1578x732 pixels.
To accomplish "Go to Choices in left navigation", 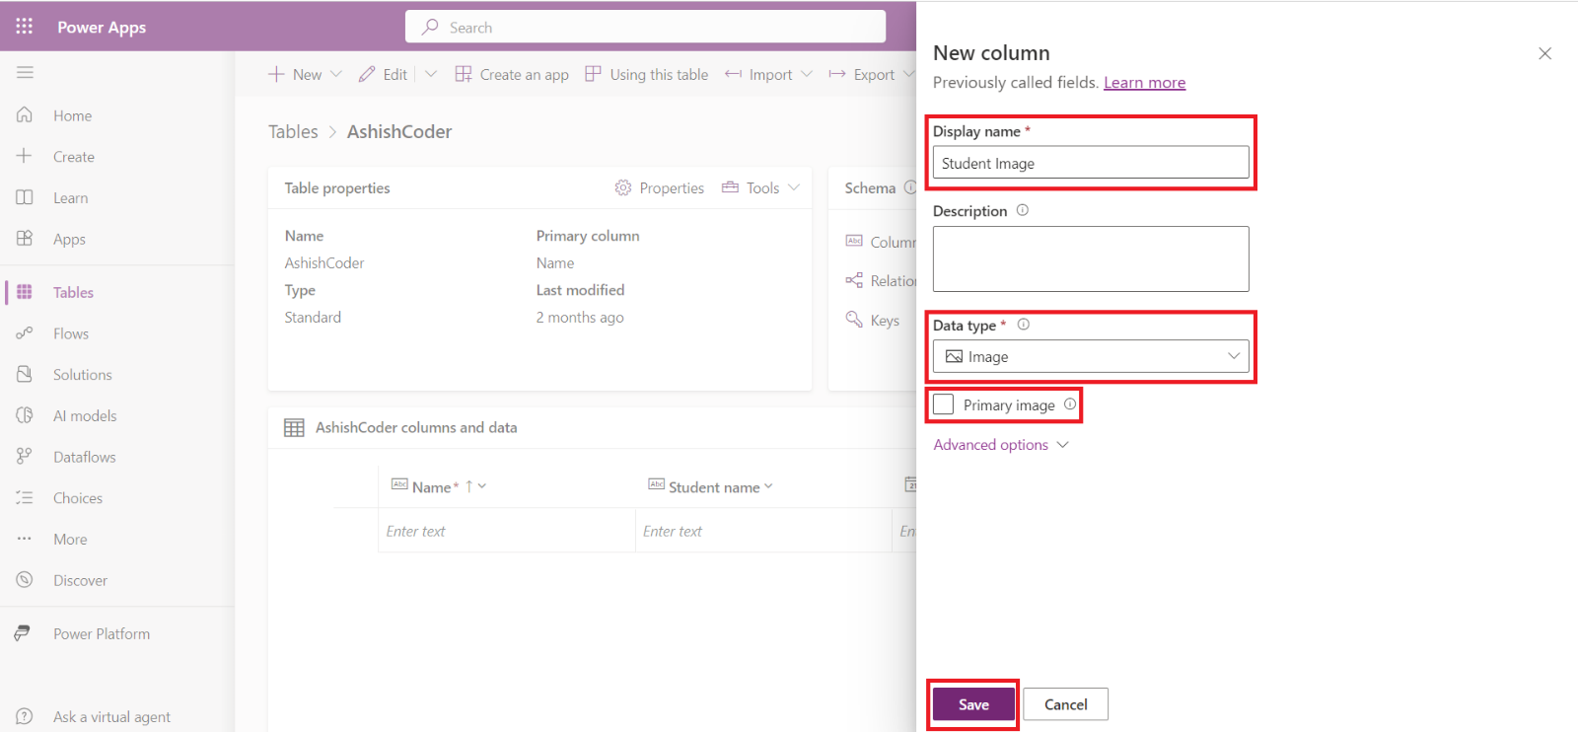I will point(77,498).
